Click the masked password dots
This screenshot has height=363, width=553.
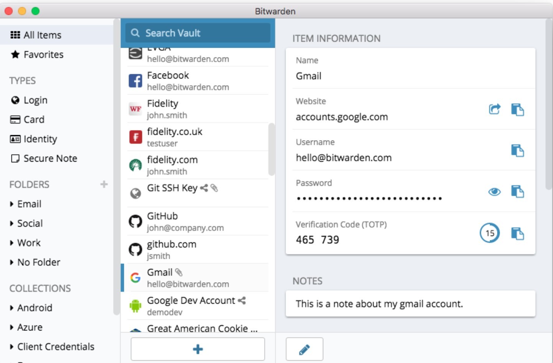click(369, 198)
